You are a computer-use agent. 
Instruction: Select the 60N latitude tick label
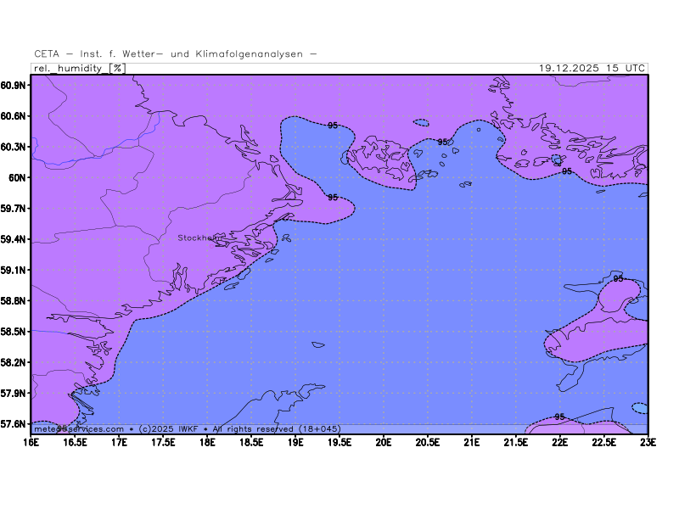(x=20, y=177)
